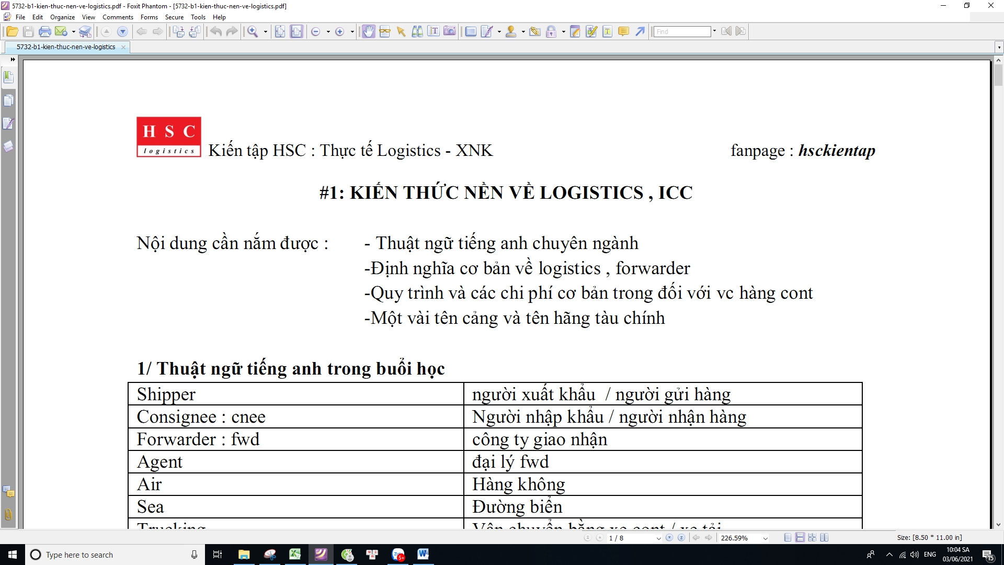Open the Attachments paperclip panel in sidebar
The width and height of the screenshot is (1004, 565).
point(8,514)
